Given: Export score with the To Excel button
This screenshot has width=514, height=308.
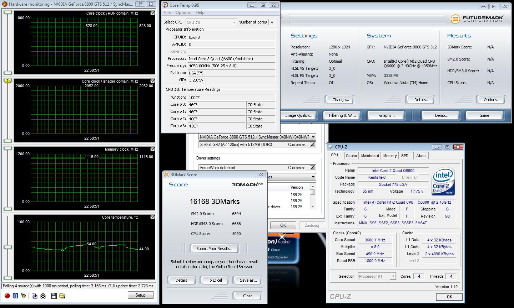Looking at the screenshot, I should pos(215,280).
